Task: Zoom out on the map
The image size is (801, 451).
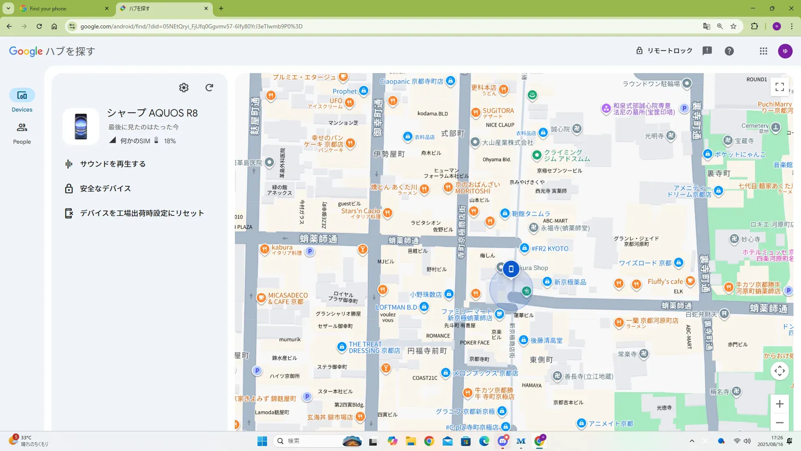Action: 779,423
